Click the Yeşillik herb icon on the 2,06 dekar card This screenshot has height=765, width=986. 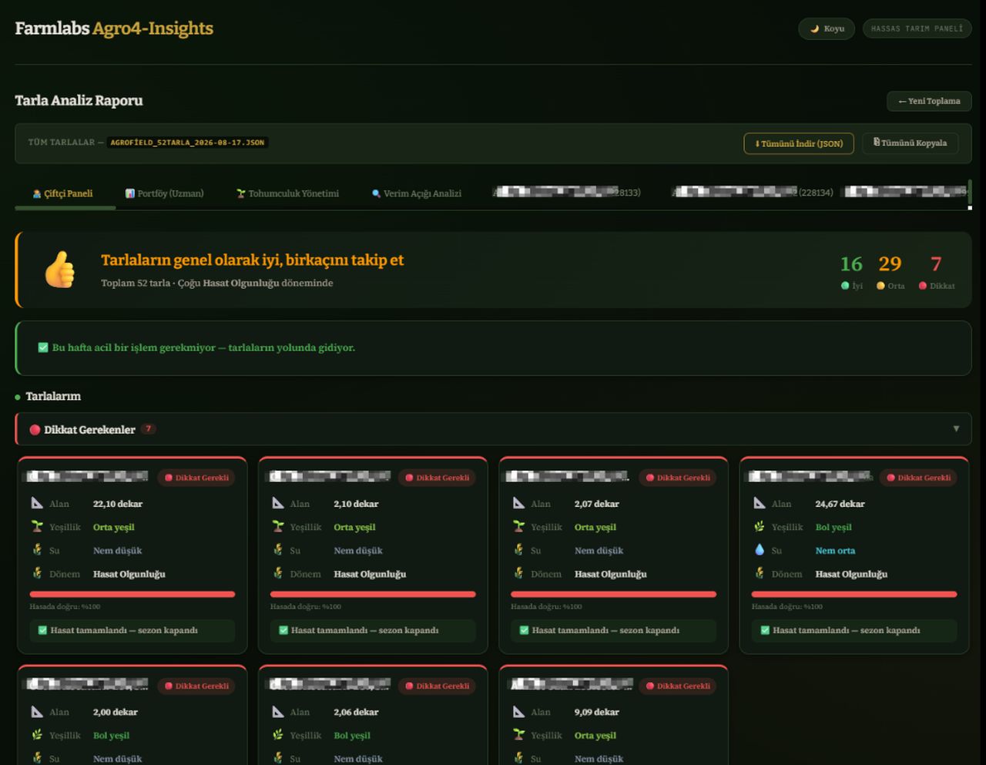(x=278, y=735)
